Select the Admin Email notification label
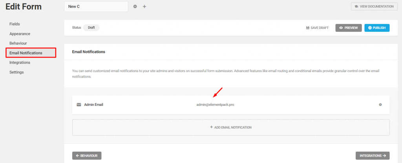Image resolution: width=402 pixels, height=163 pixels. click(93, 105)
